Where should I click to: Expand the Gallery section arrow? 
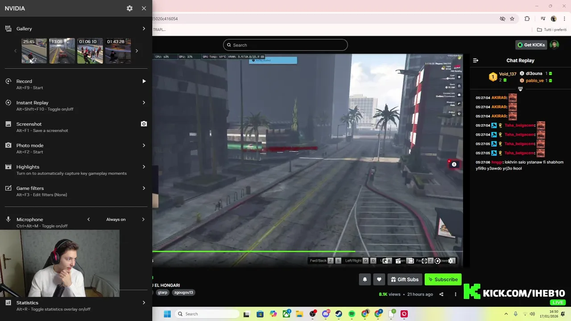pos(144,29)
